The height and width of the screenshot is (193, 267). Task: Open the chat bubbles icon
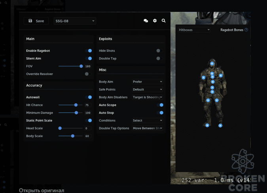(x=146, y=21)
